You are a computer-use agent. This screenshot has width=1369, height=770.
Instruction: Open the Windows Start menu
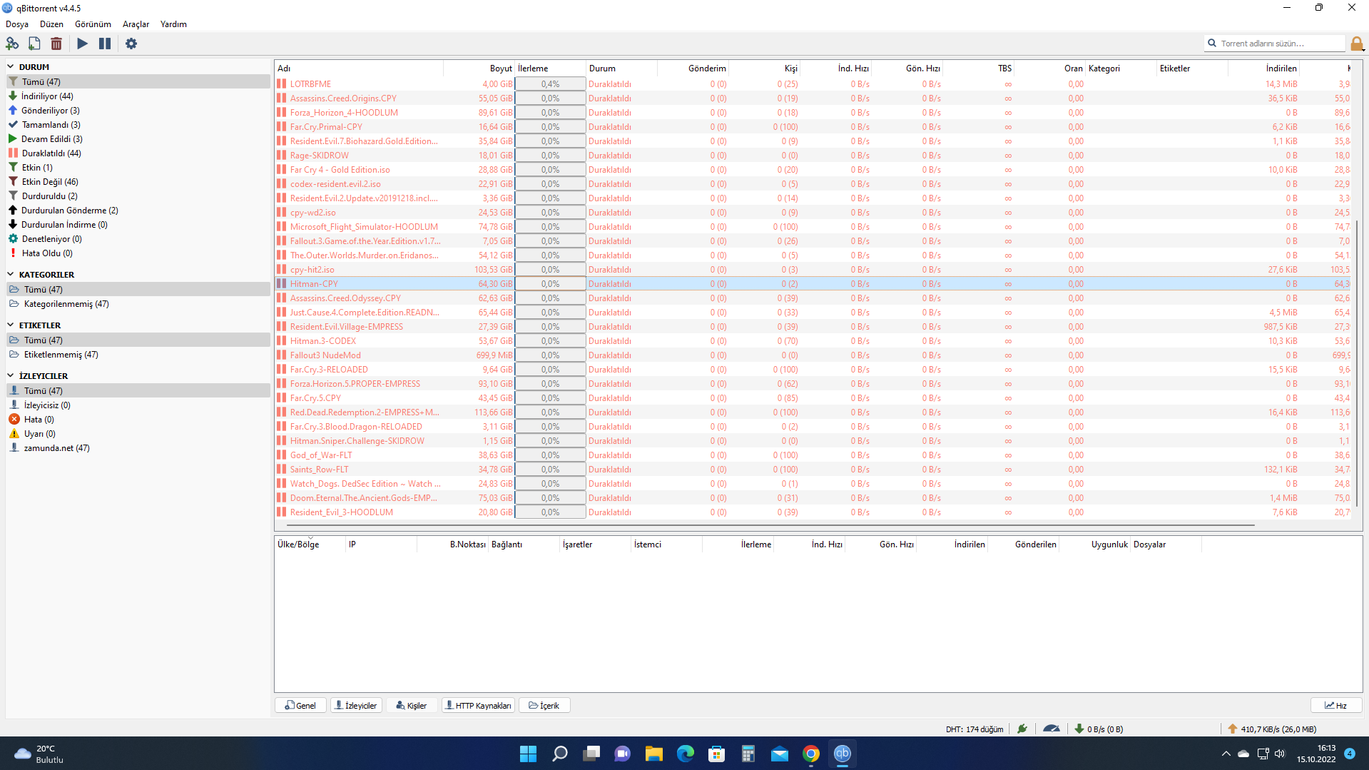[x=528, y=754]
